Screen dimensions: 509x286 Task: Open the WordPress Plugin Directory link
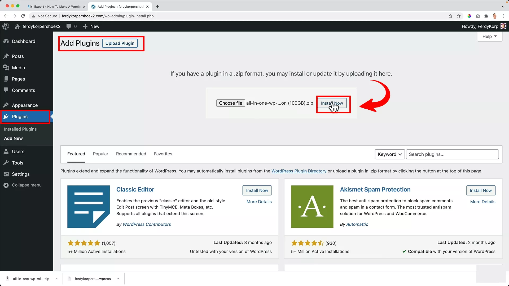[x=299, y=171]
